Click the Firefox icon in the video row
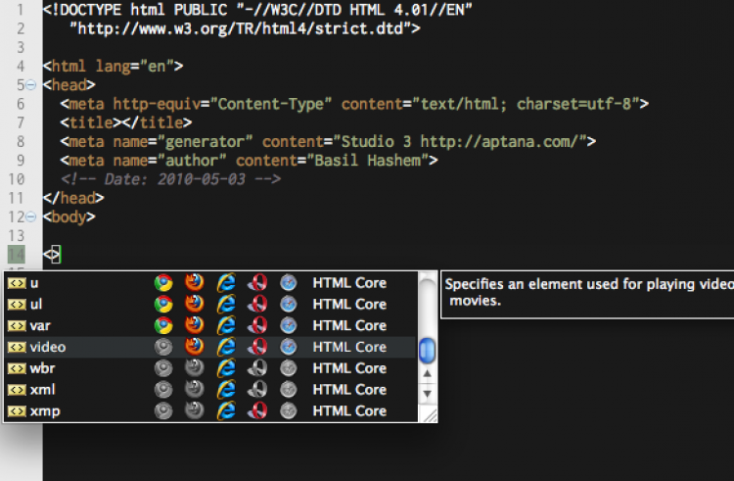The width and height of the screenshot is (734, 481). pyautogui.click(x=195, y=347)
